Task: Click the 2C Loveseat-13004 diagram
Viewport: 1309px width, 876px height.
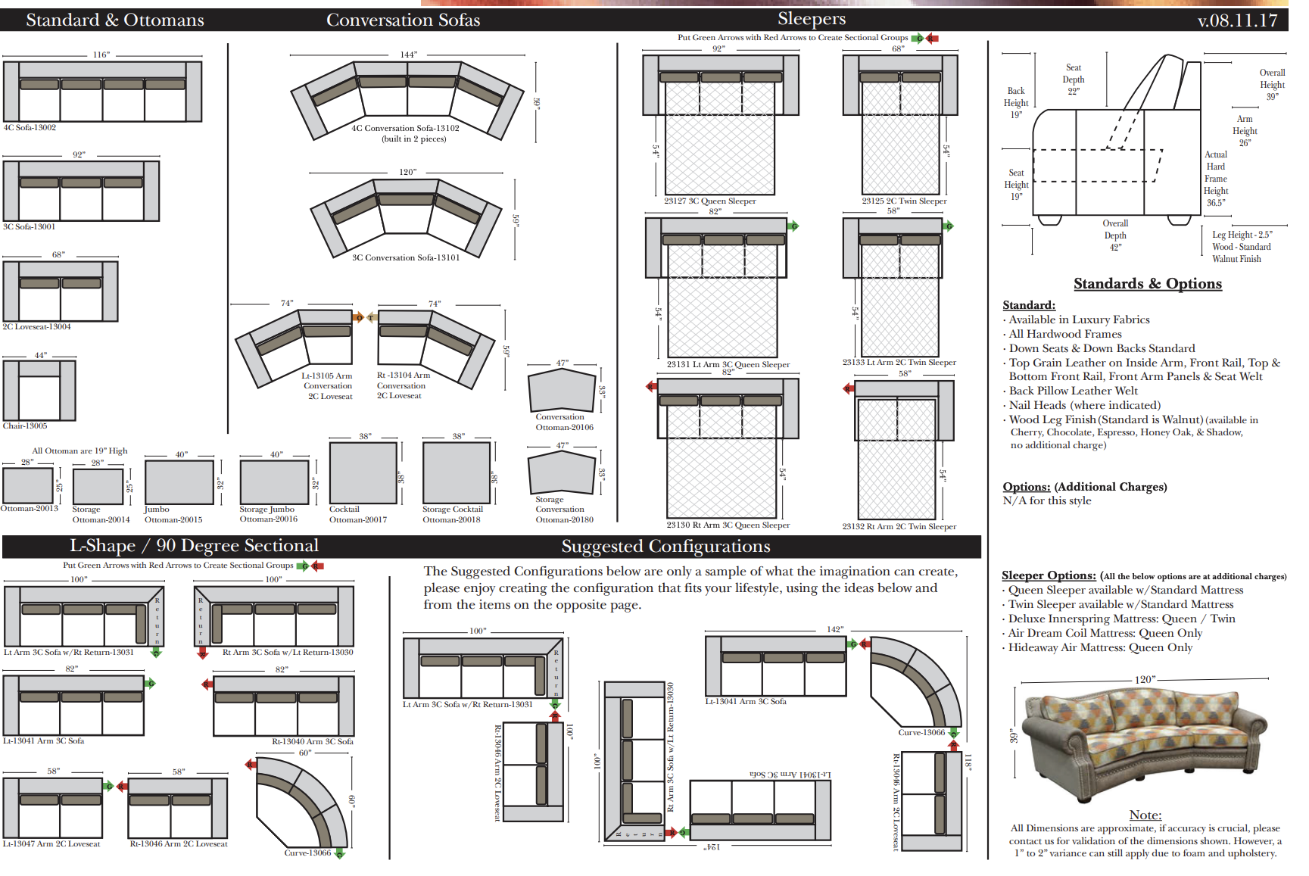Action: click(x=60, y=291)
